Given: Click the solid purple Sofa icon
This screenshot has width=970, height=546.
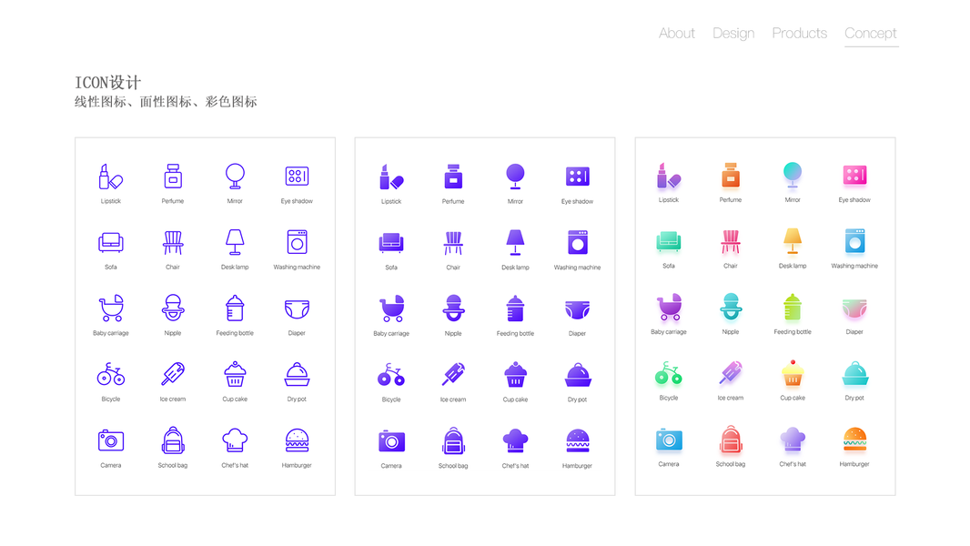Looking at the screenshot, I should [x=391, y=244].
